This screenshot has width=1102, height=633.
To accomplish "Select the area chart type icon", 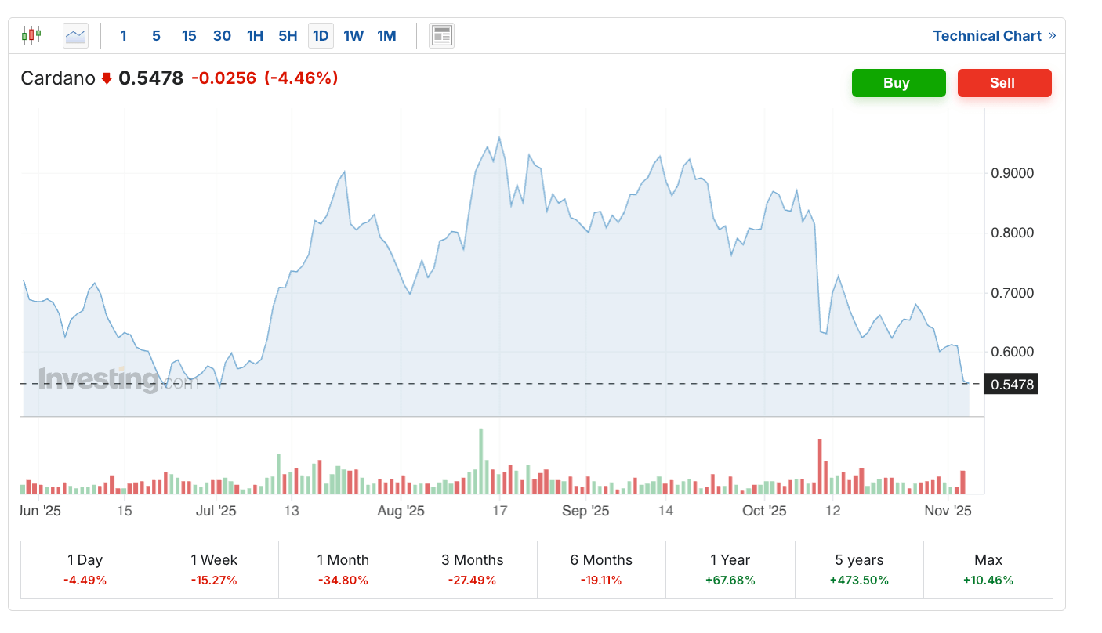I will pyautogui.click(x=75, y=34).
